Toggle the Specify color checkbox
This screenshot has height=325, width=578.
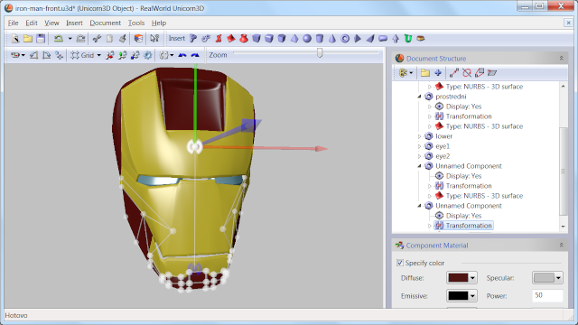pos(400,263)
